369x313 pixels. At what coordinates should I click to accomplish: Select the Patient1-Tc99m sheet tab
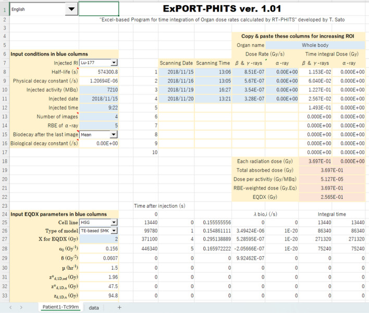[x=61, y=307]
